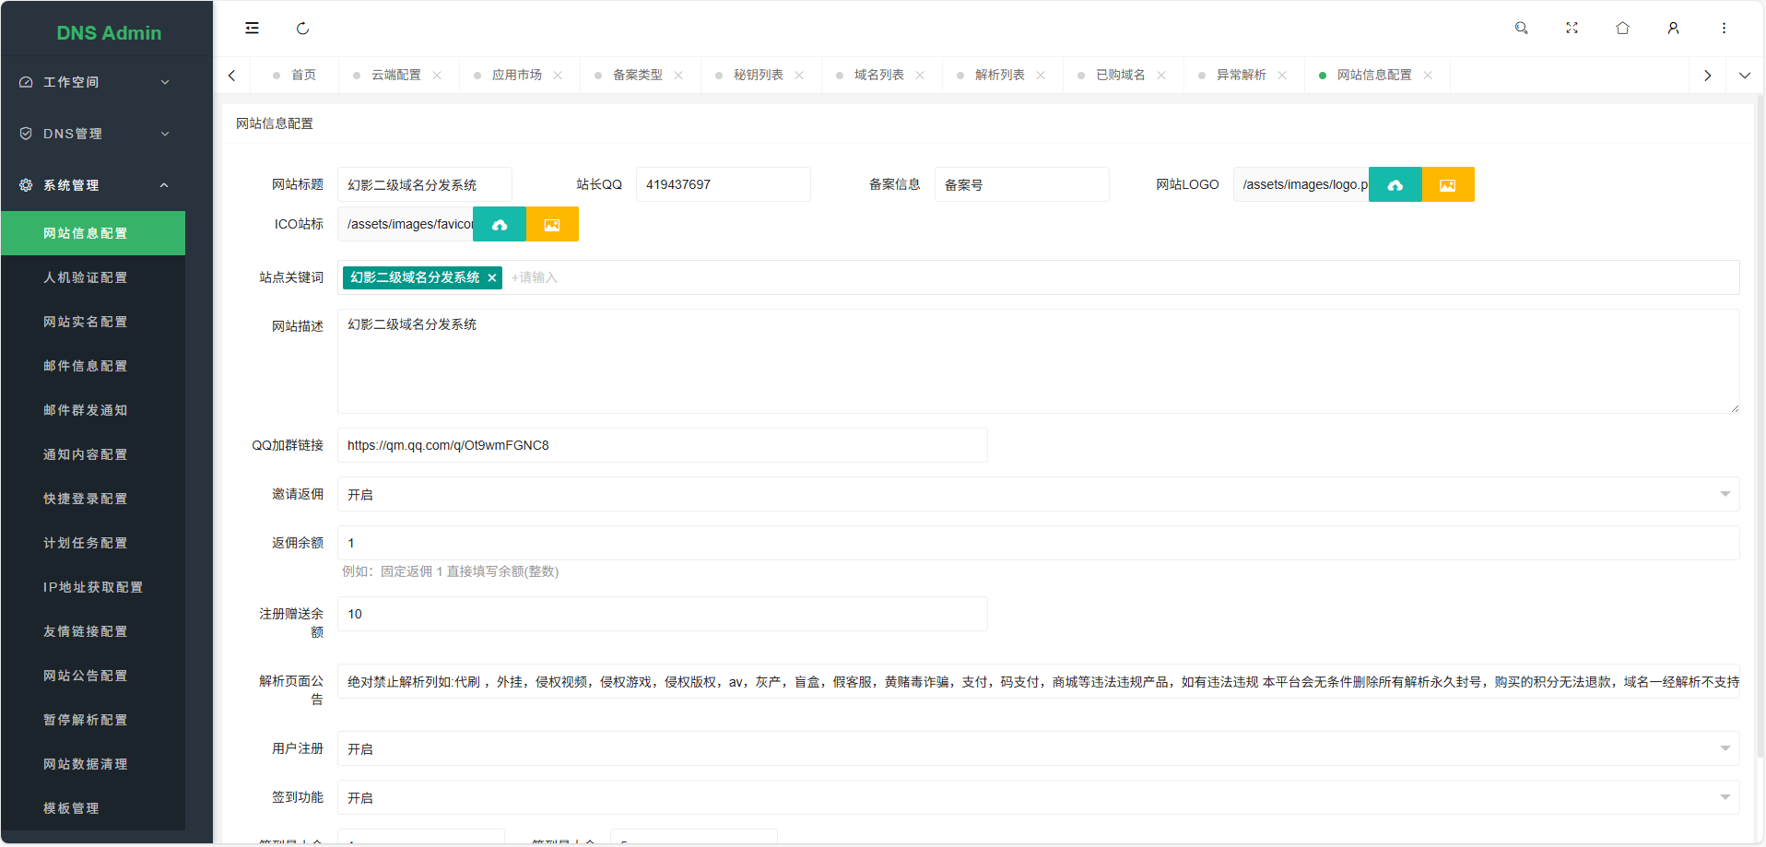
Task: Click the upload button next to the website LOGO field
Action: [1395, 185]
